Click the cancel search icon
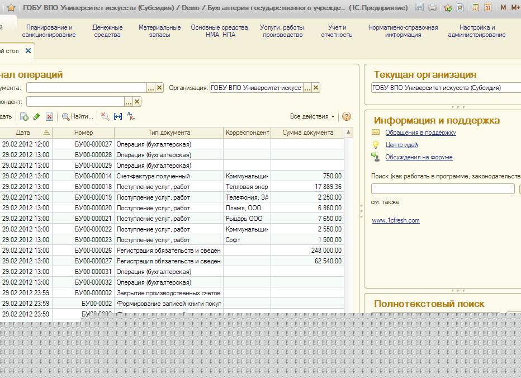This screenshot has height=378, width=521. [105, 116]
